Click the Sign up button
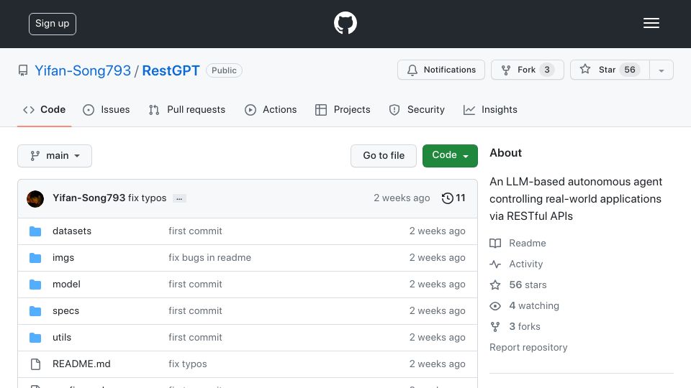 pyautogui.click(x=53, y=24)
